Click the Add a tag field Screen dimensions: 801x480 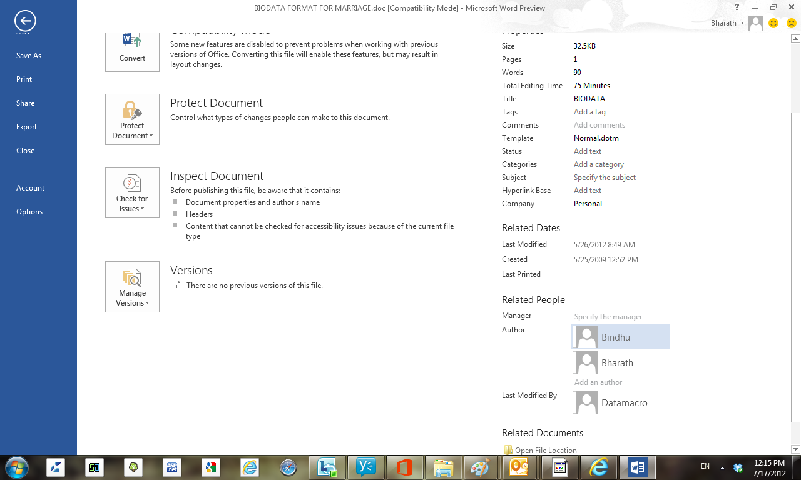coord(589,111)
